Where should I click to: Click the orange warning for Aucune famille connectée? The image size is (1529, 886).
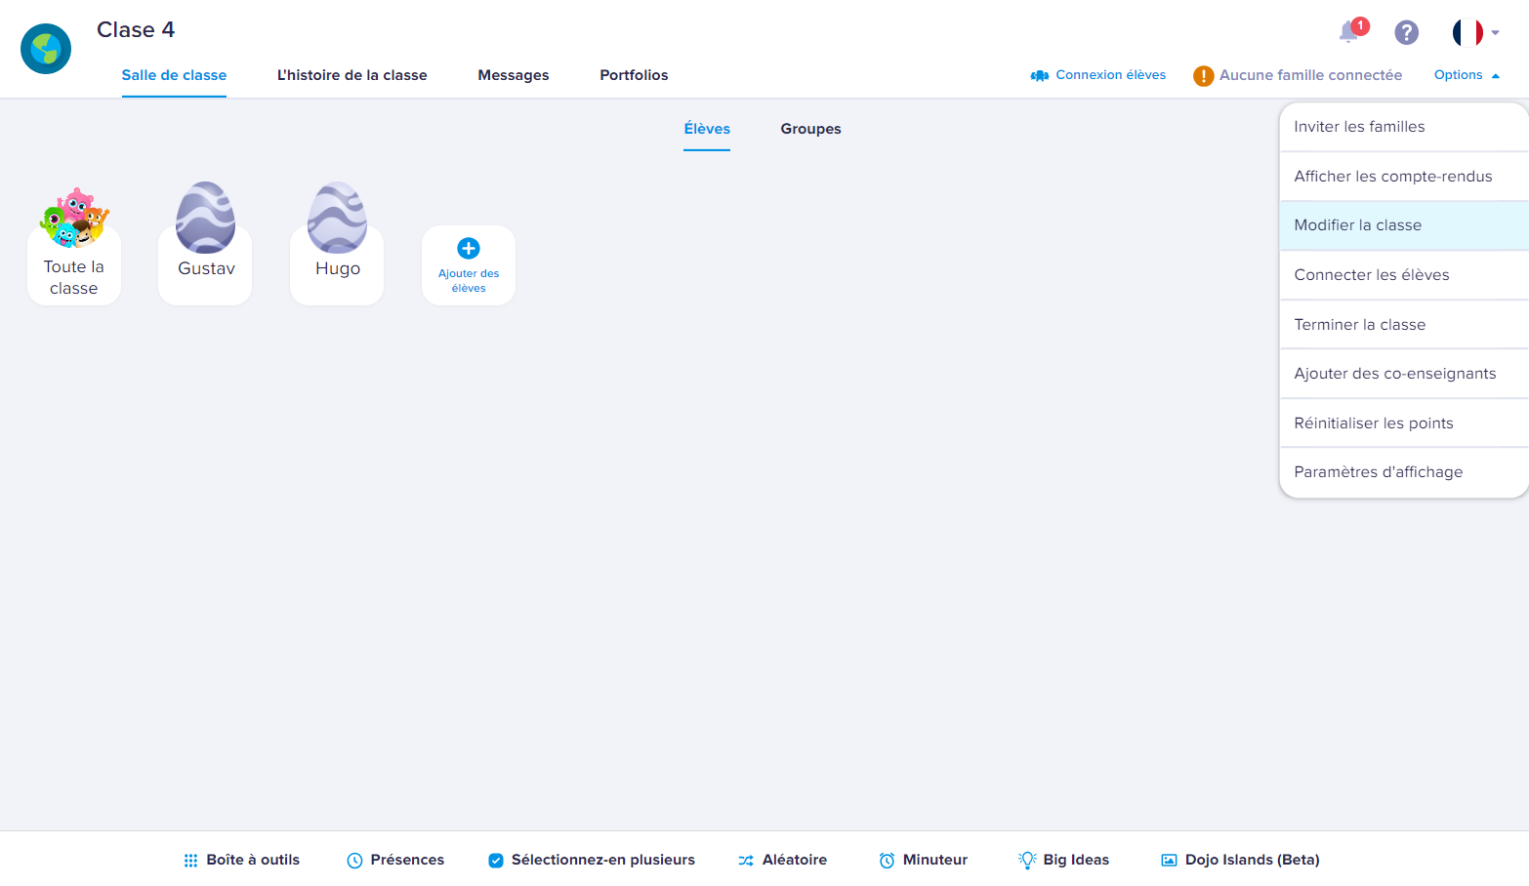coord(1203,75)
